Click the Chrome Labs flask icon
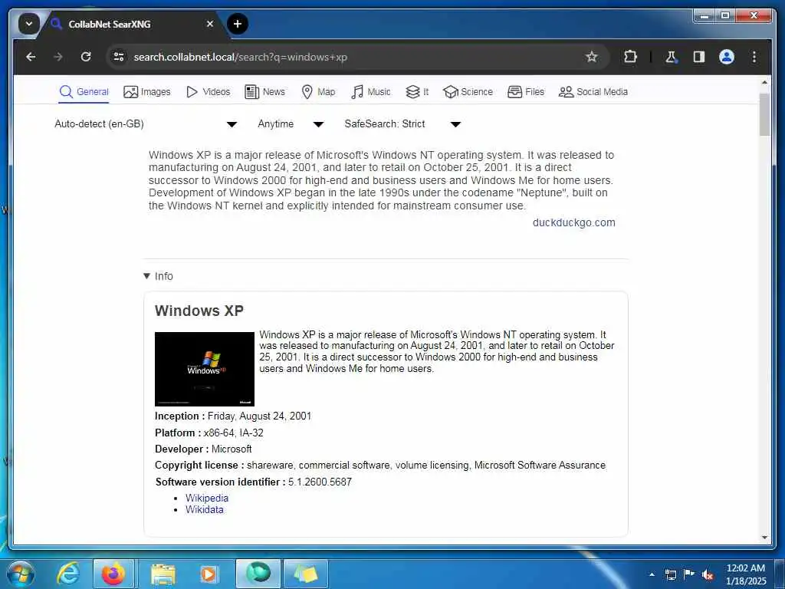This screenshot has width=785, height=589. coord(672,57)
